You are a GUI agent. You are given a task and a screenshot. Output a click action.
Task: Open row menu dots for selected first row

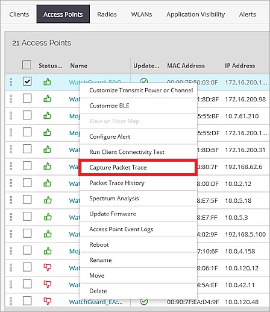point(11,82)
